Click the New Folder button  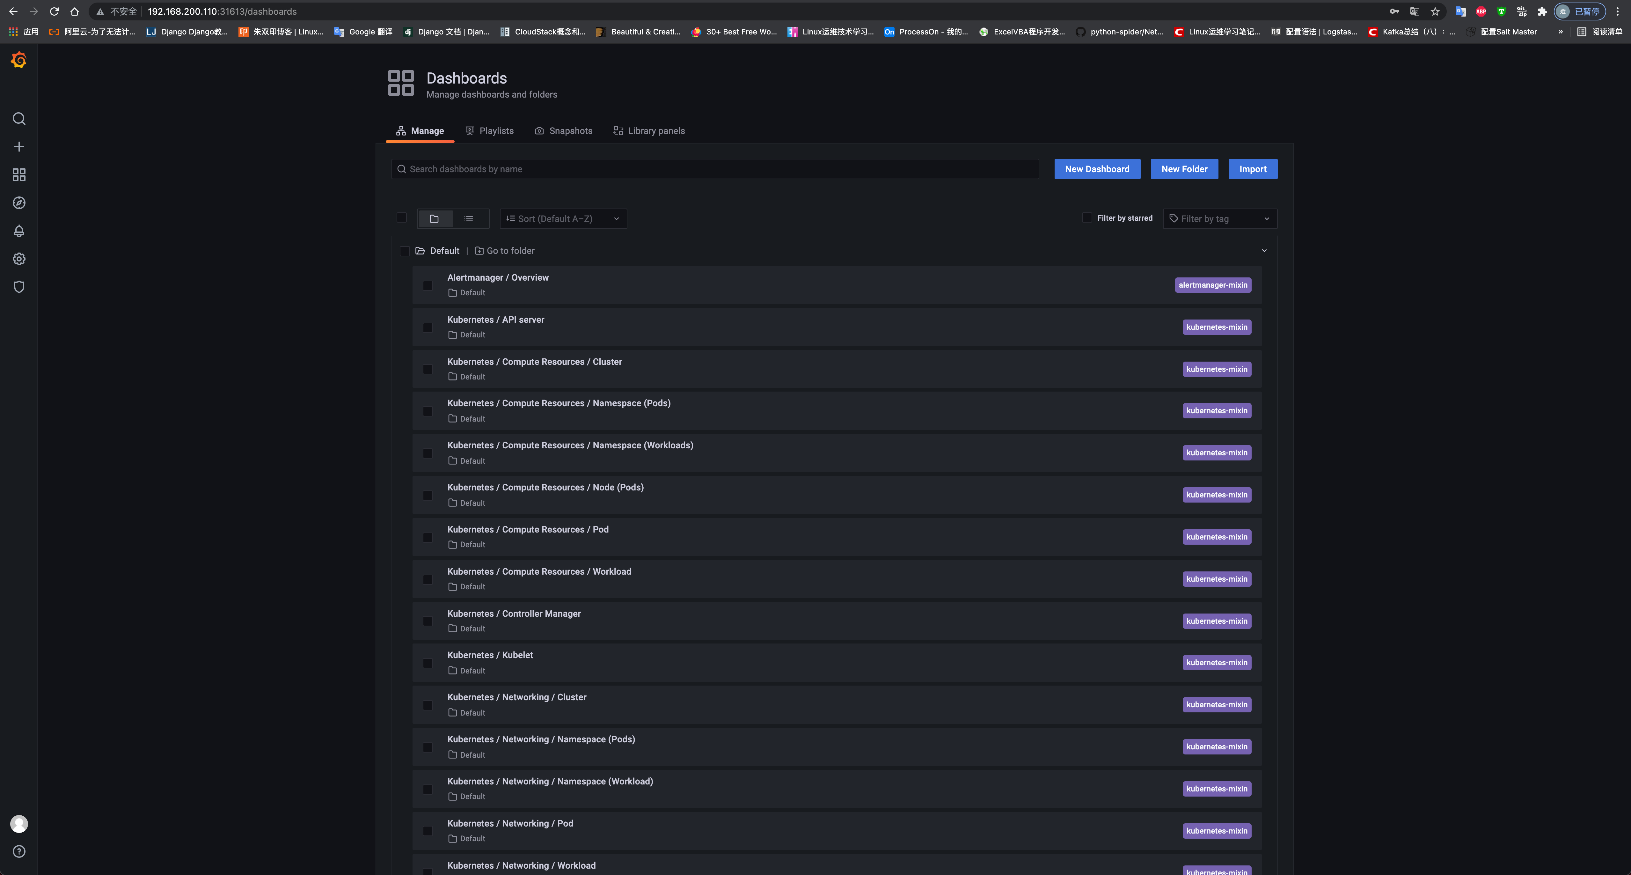(1184, 169)
